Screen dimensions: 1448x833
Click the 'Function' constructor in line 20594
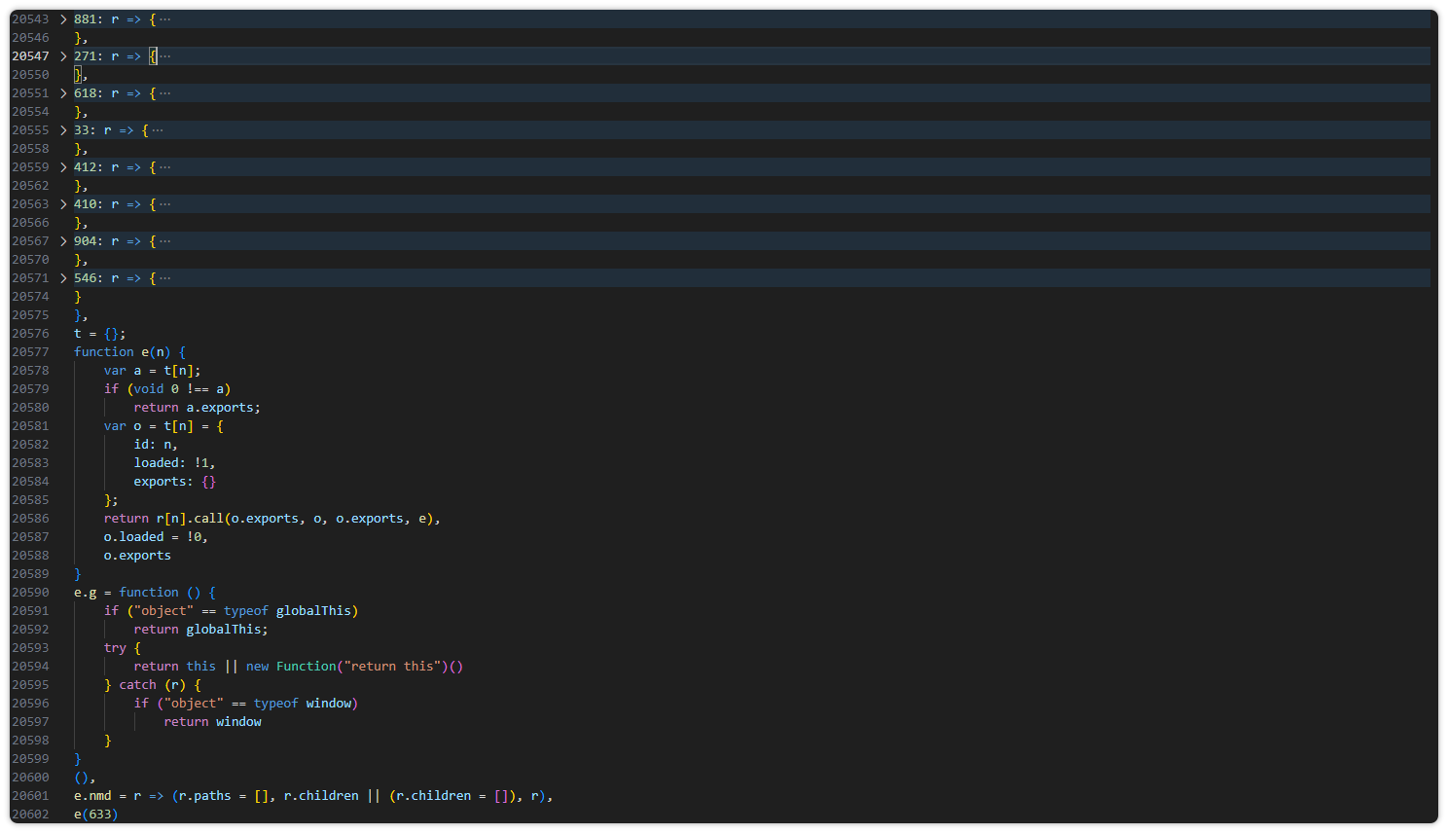(306, 667)
